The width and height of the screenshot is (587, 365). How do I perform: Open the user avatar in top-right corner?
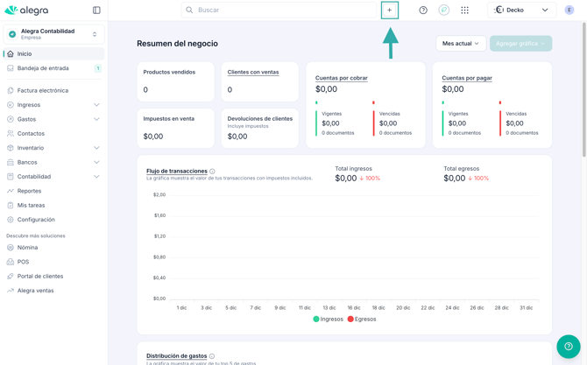point(569,11)
